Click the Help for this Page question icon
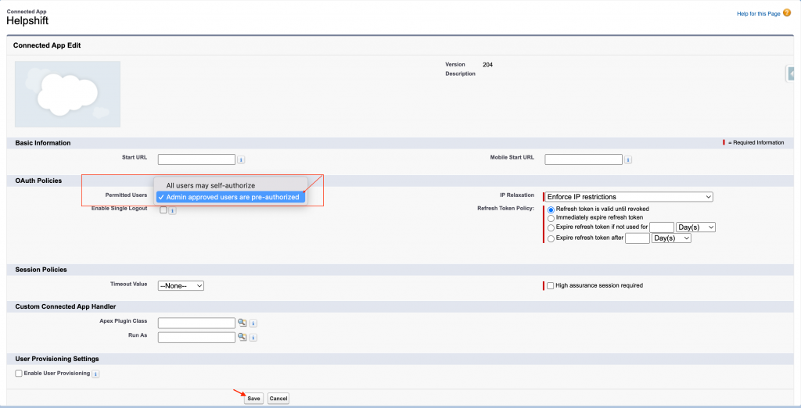Viewport: 801px width, 408px height. click(x=786, y=13)
